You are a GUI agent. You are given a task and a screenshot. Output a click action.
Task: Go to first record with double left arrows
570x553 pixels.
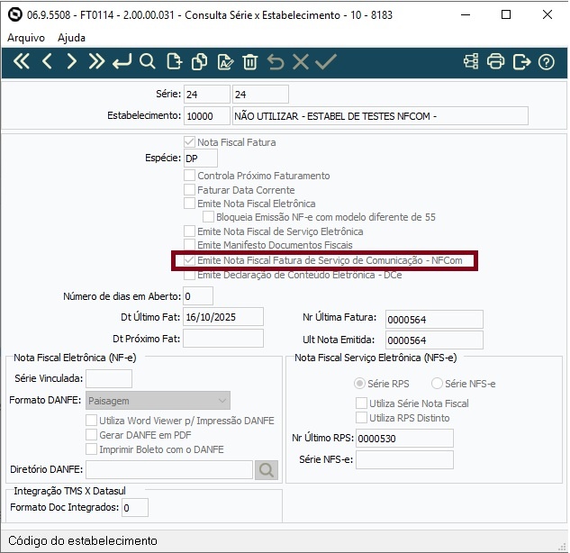click(22, 61)
